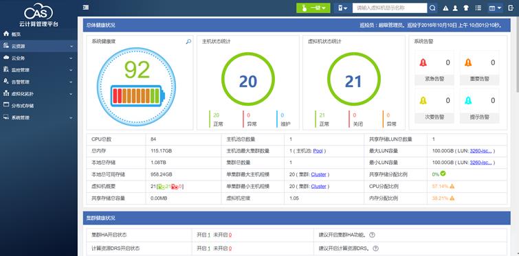Click the host status ring showing 20

pyautogui.click(x=248, y=80)
